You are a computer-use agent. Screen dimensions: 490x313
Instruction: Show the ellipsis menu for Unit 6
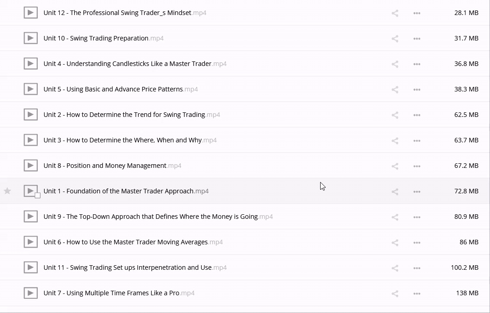point(417,242)
